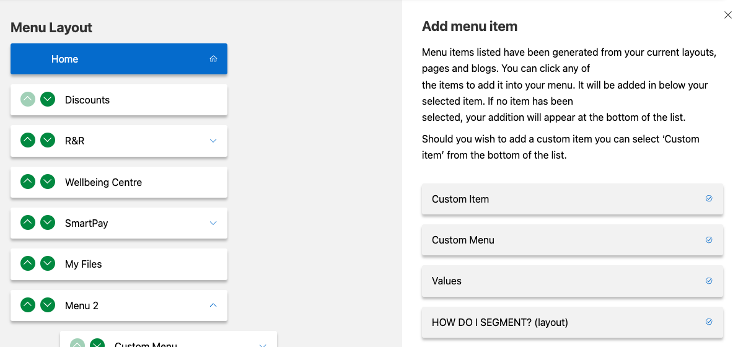Move Wellbeing Centre up one position

(x=29, y=182)
